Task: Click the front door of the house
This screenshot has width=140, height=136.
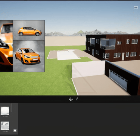Action: tap(123, 56)
